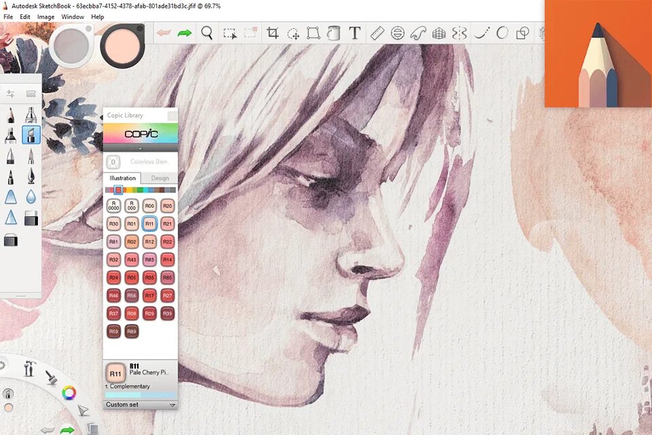Toggle the Symmetry tool
Viewport: 652px width, 435px height.
[x=460, y=33]
